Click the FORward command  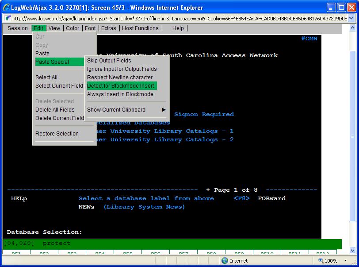click(272, 198)
